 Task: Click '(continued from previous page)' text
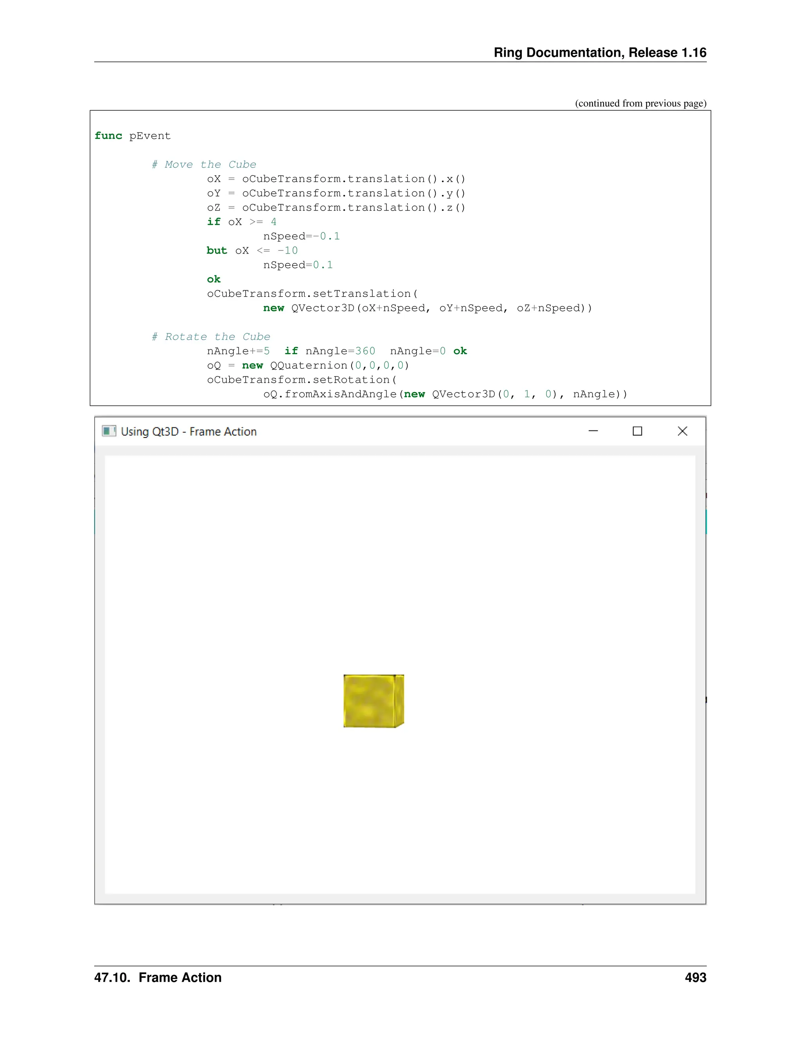point(640,104)
